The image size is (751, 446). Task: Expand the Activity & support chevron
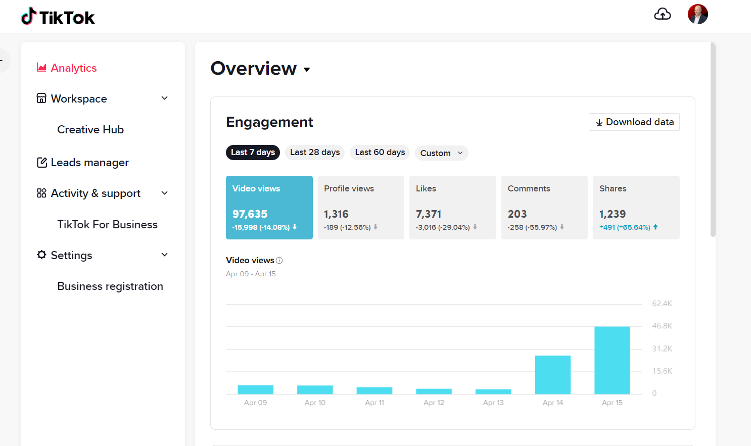pos(164,193)
